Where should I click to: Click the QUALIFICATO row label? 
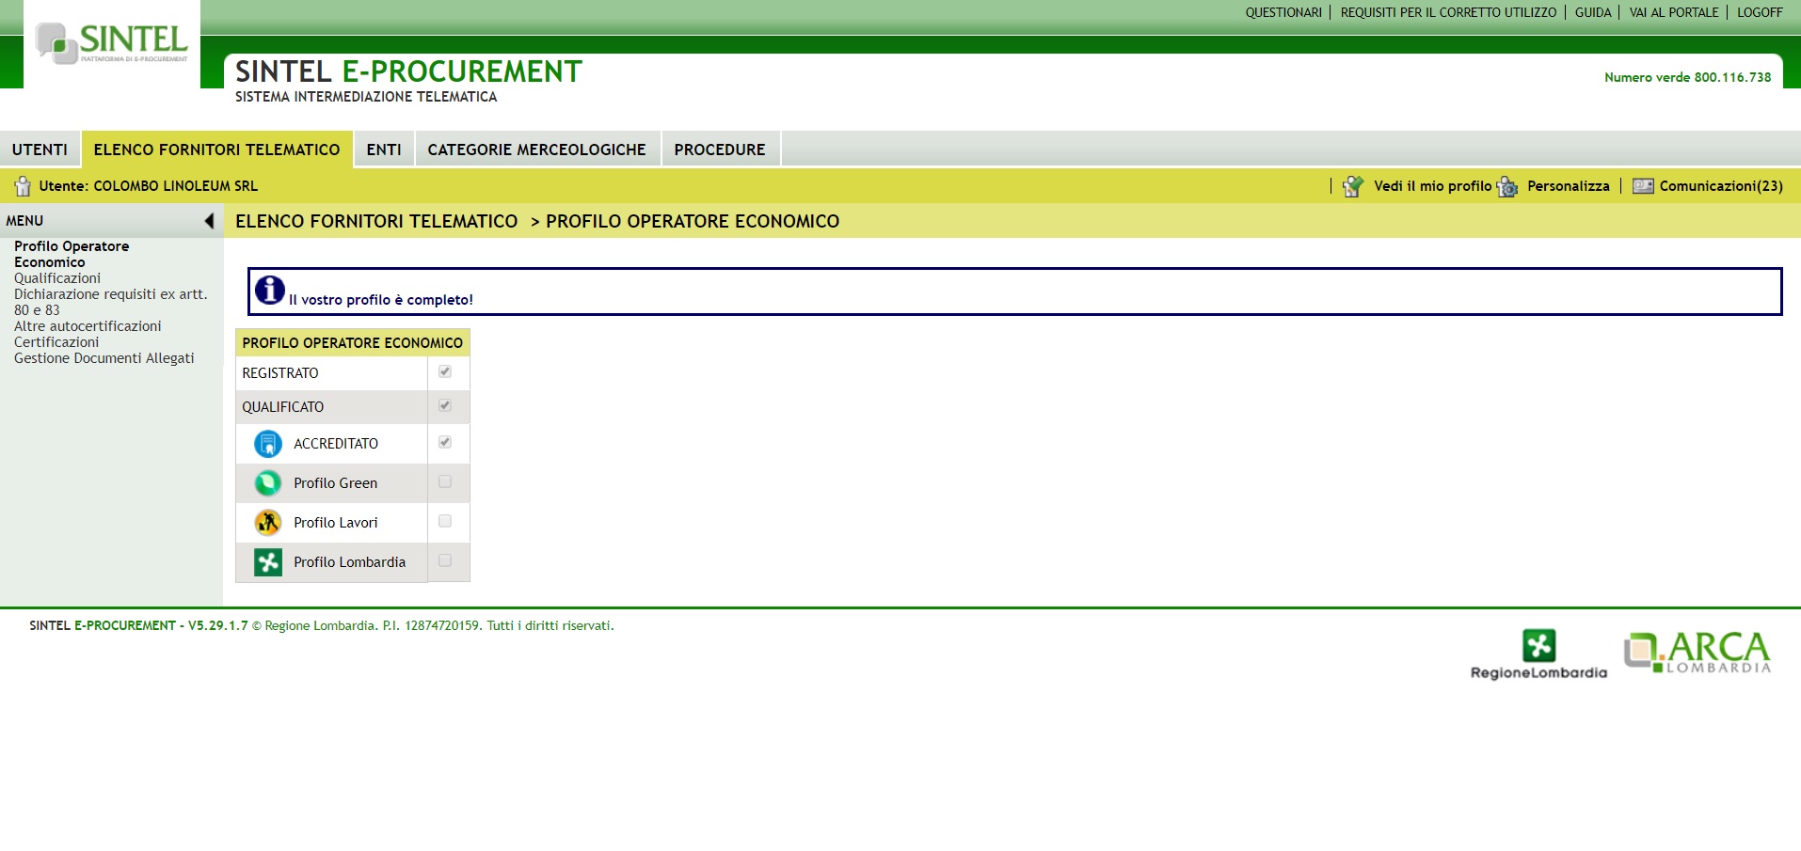pyautogui.click(x=282, y=407)
